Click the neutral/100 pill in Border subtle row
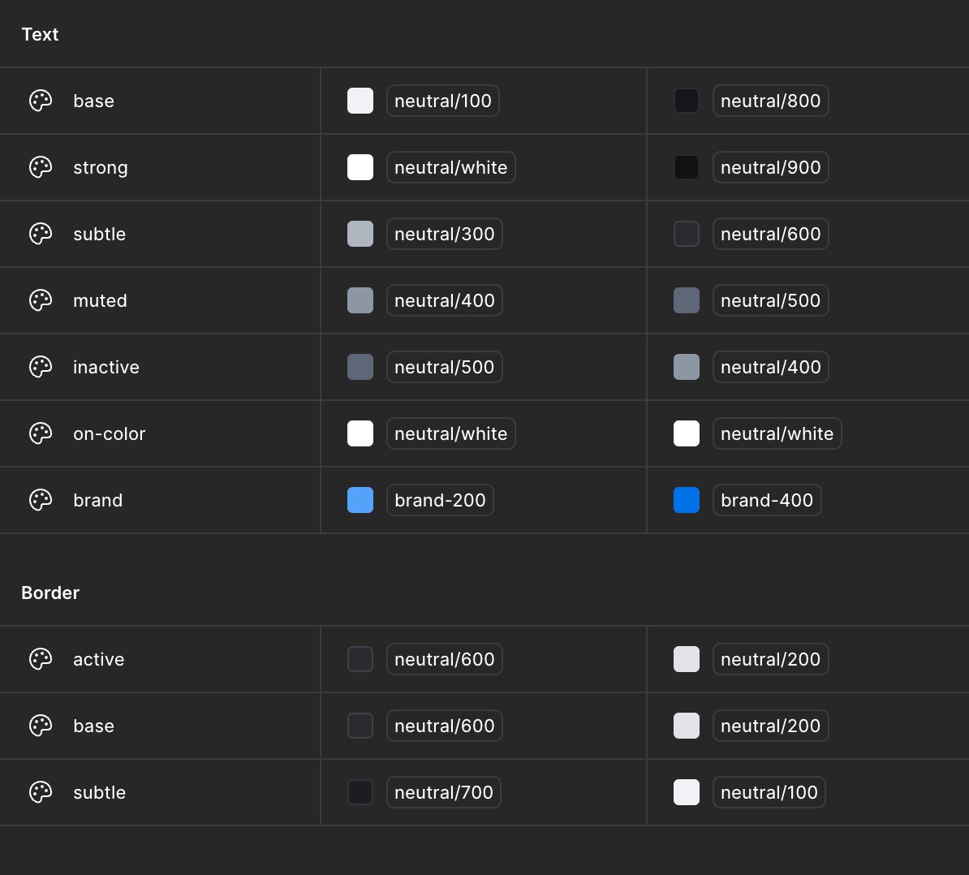Image resolution: width=969 pixels, height=875 pixels. pos(769,792)
